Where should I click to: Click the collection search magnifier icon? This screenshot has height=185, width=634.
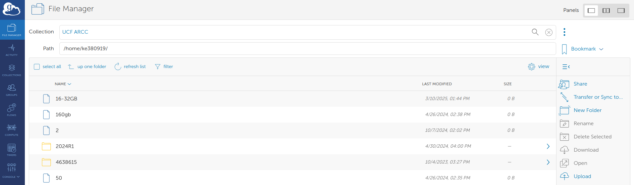tap(535, 32)
